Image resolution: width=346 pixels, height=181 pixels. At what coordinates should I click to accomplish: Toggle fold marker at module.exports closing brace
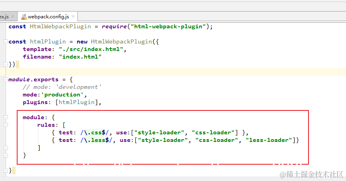(6, 170)
